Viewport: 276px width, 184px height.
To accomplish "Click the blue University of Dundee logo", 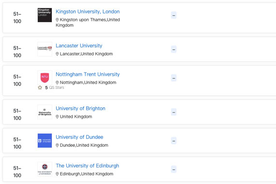I will point(45,141).
